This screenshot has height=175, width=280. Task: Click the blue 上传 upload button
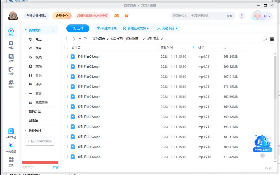(x=78, y=28)
